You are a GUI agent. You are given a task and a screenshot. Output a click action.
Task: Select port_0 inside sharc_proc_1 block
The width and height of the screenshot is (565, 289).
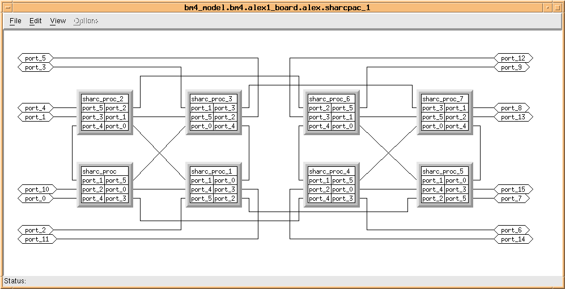(225, 180)
